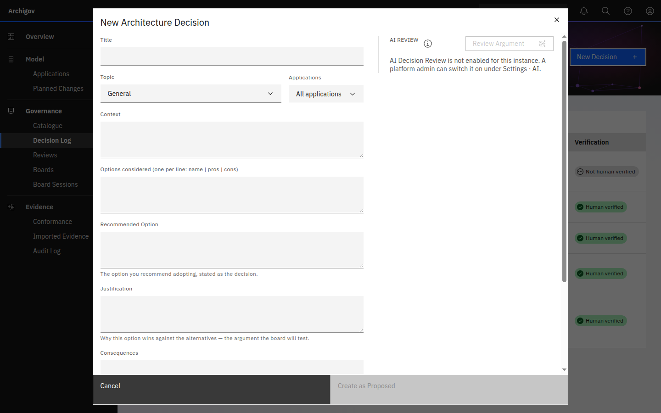Open Catalogue in the sidebar
Screen dimensions: 661x413
click(x=48, y=126)
